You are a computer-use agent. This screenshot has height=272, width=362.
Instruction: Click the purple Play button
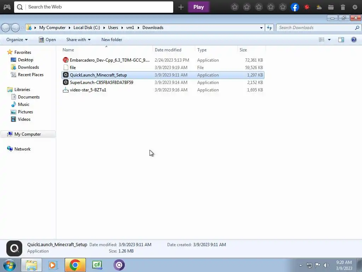click(x=199, y=7)
